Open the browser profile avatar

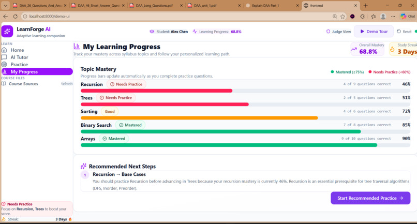tap(383, 16)
